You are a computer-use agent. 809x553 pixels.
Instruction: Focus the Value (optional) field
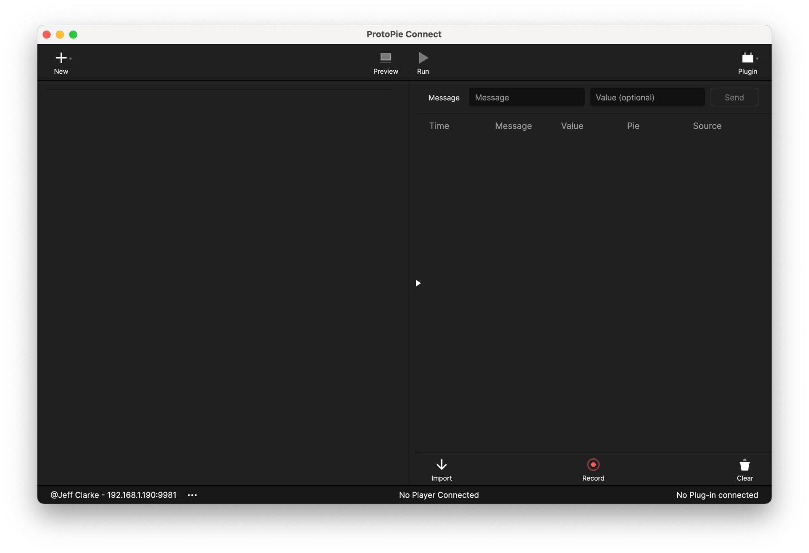[647, 97]
